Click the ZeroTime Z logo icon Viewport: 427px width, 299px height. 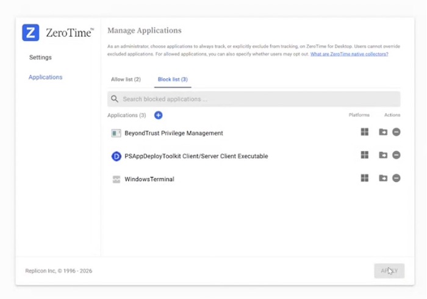coord(30,32)
